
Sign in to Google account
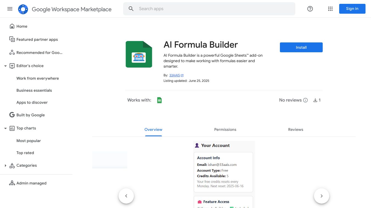352,9
